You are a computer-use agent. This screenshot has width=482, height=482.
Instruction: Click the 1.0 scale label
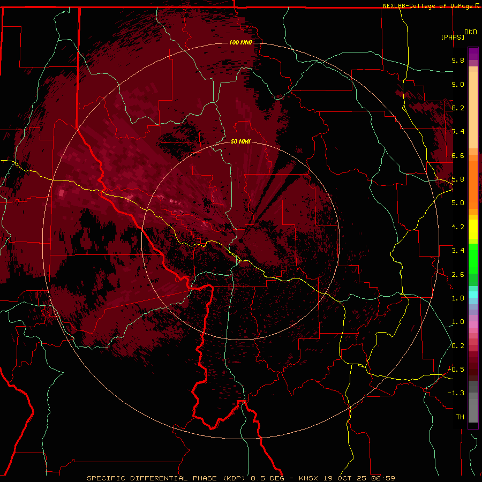click(x=458, y=322)
